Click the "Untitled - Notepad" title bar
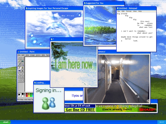The image size is (166, 124). coord(136,8)
